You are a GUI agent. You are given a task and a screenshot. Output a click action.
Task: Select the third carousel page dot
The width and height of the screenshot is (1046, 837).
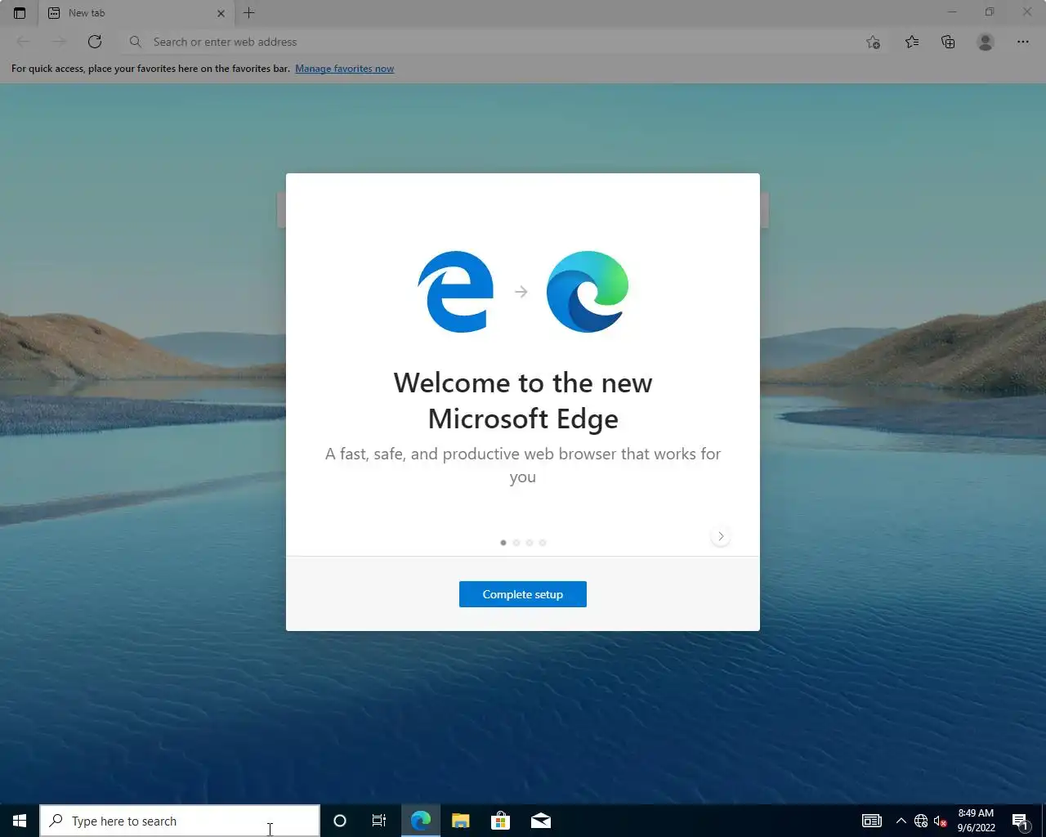click(530, 543)
